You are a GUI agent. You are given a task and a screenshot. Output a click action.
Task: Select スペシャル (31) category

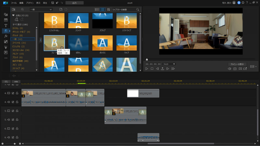tap(19, 43)
